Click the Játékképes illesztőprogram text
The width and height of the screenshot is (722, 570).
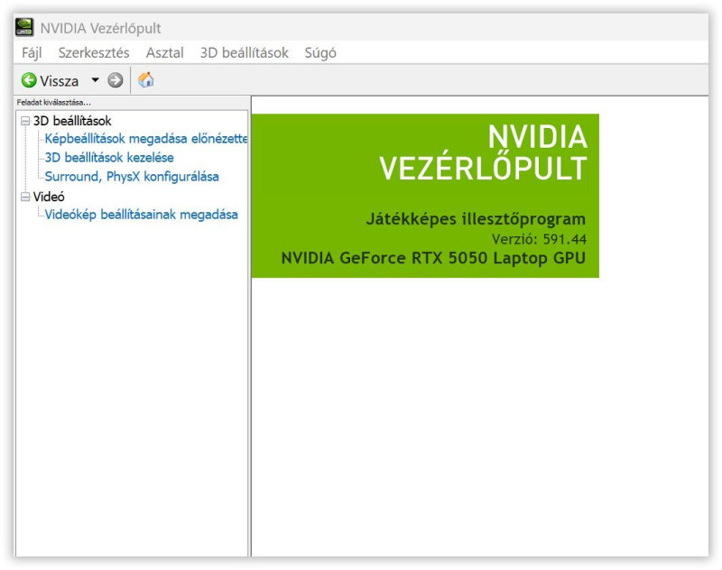pyautogui.click(x=476, y=219)
